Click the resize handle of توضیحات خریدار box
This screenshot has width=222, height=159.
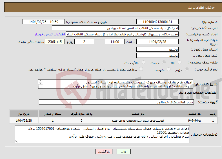pos(16,142)
